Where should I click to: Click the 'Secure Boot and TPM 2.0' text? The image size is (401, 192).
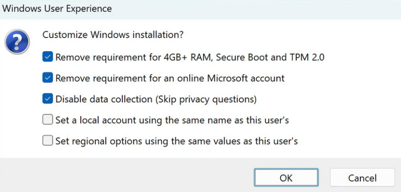pyautogui.click(x=270, y=57)
